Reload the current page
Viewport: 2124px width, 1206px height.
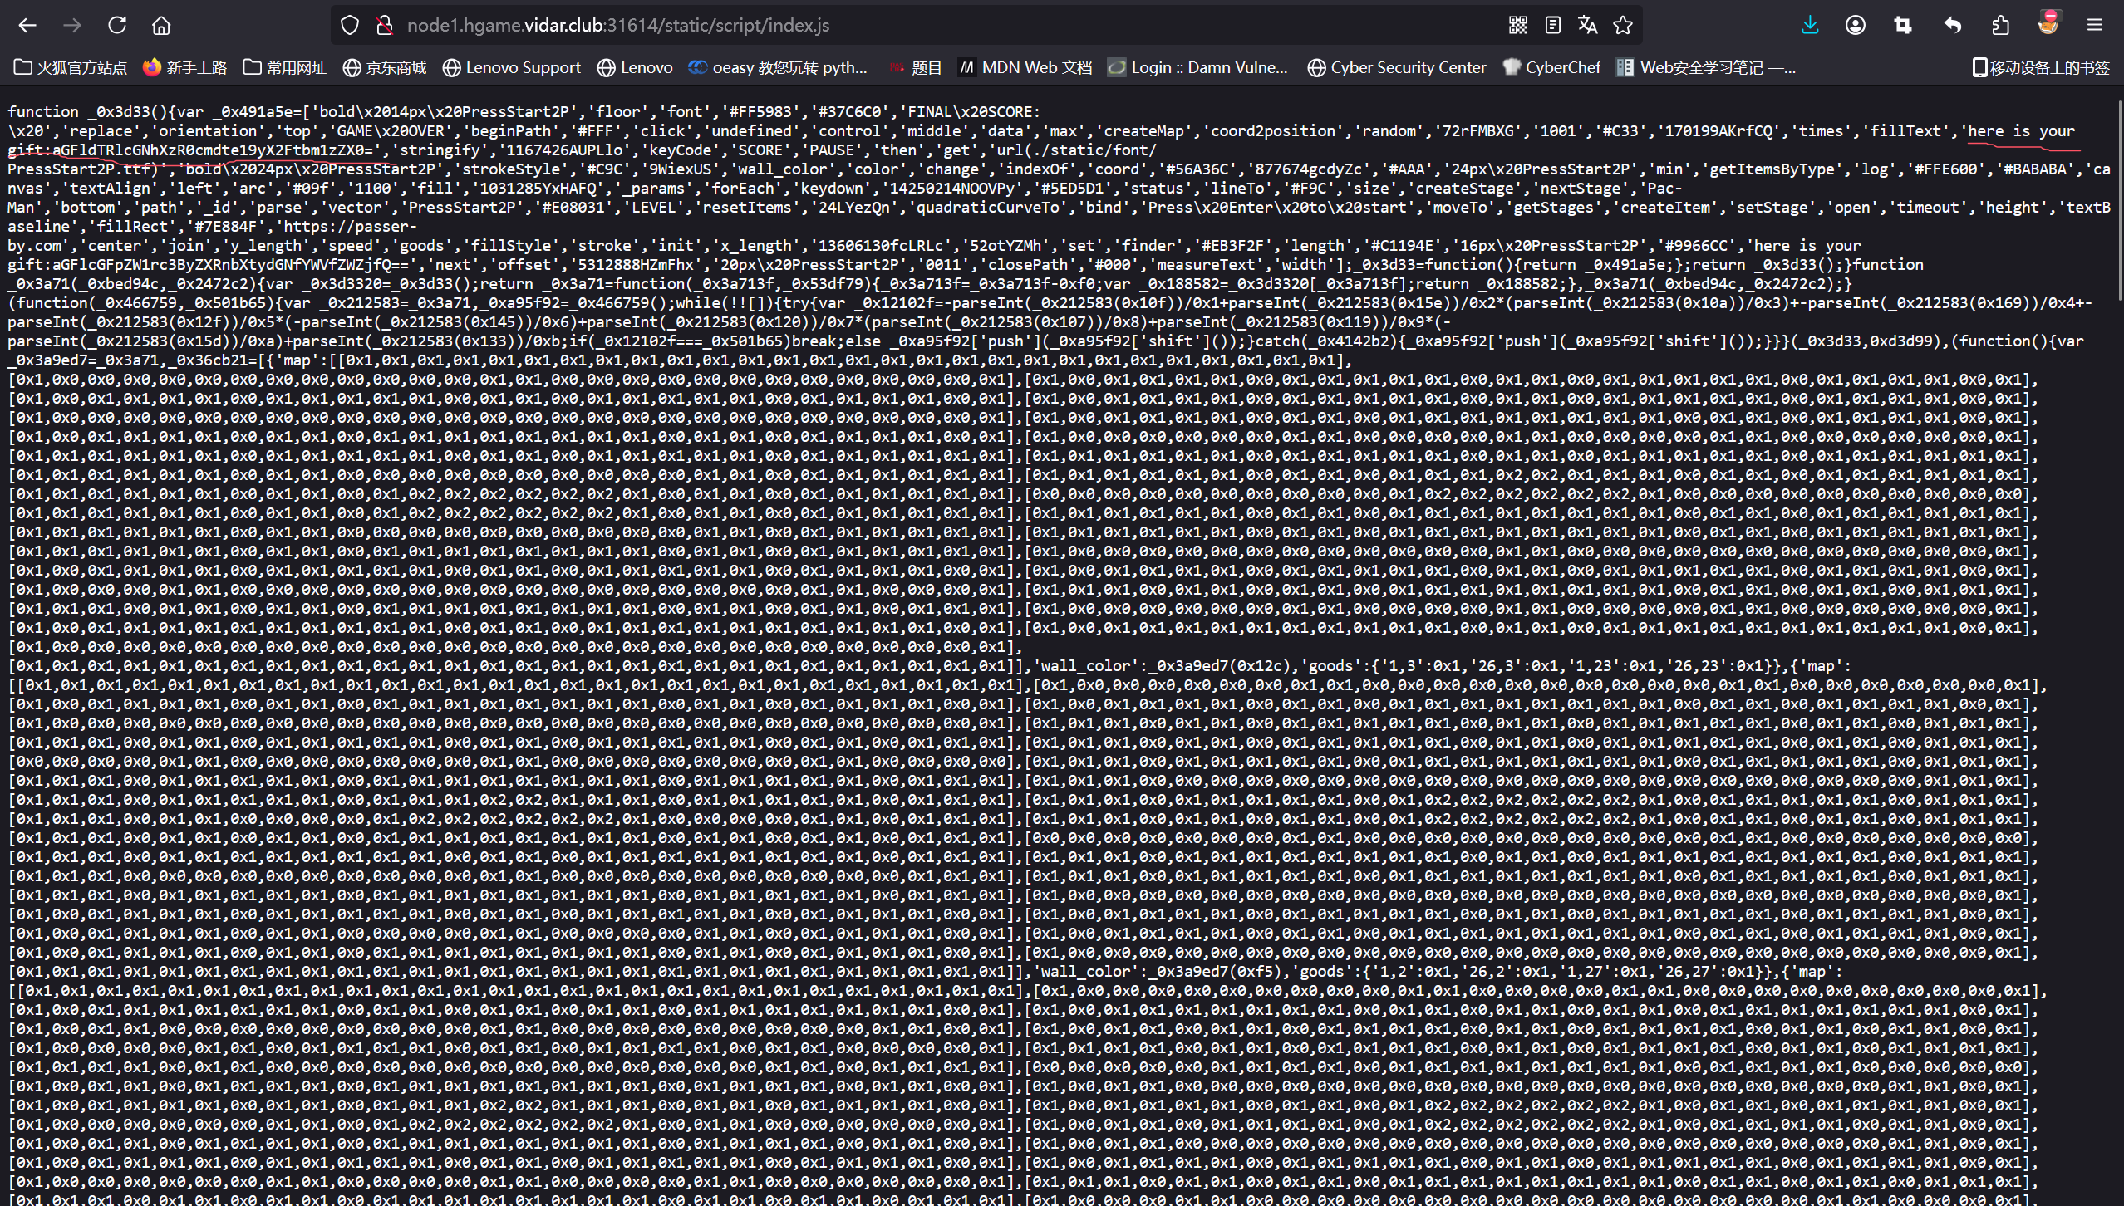[117, 25]
